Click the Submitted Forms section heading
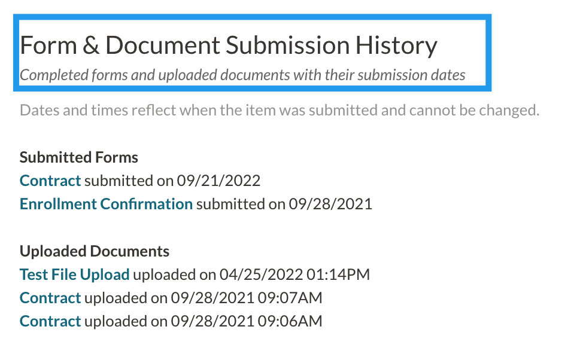This screenshot has height=354, width=583. click(79, 157)
